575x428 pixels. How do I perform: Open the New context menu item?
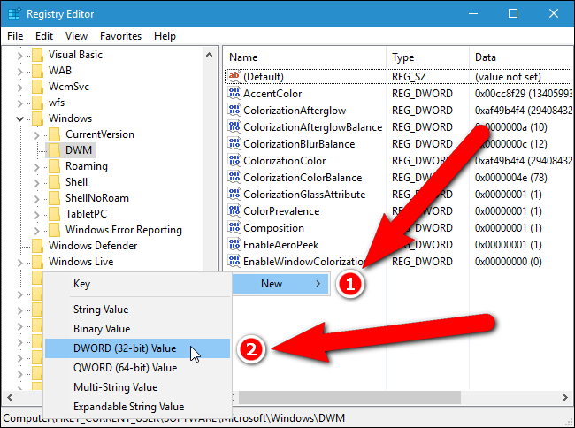tap(281, 284)
